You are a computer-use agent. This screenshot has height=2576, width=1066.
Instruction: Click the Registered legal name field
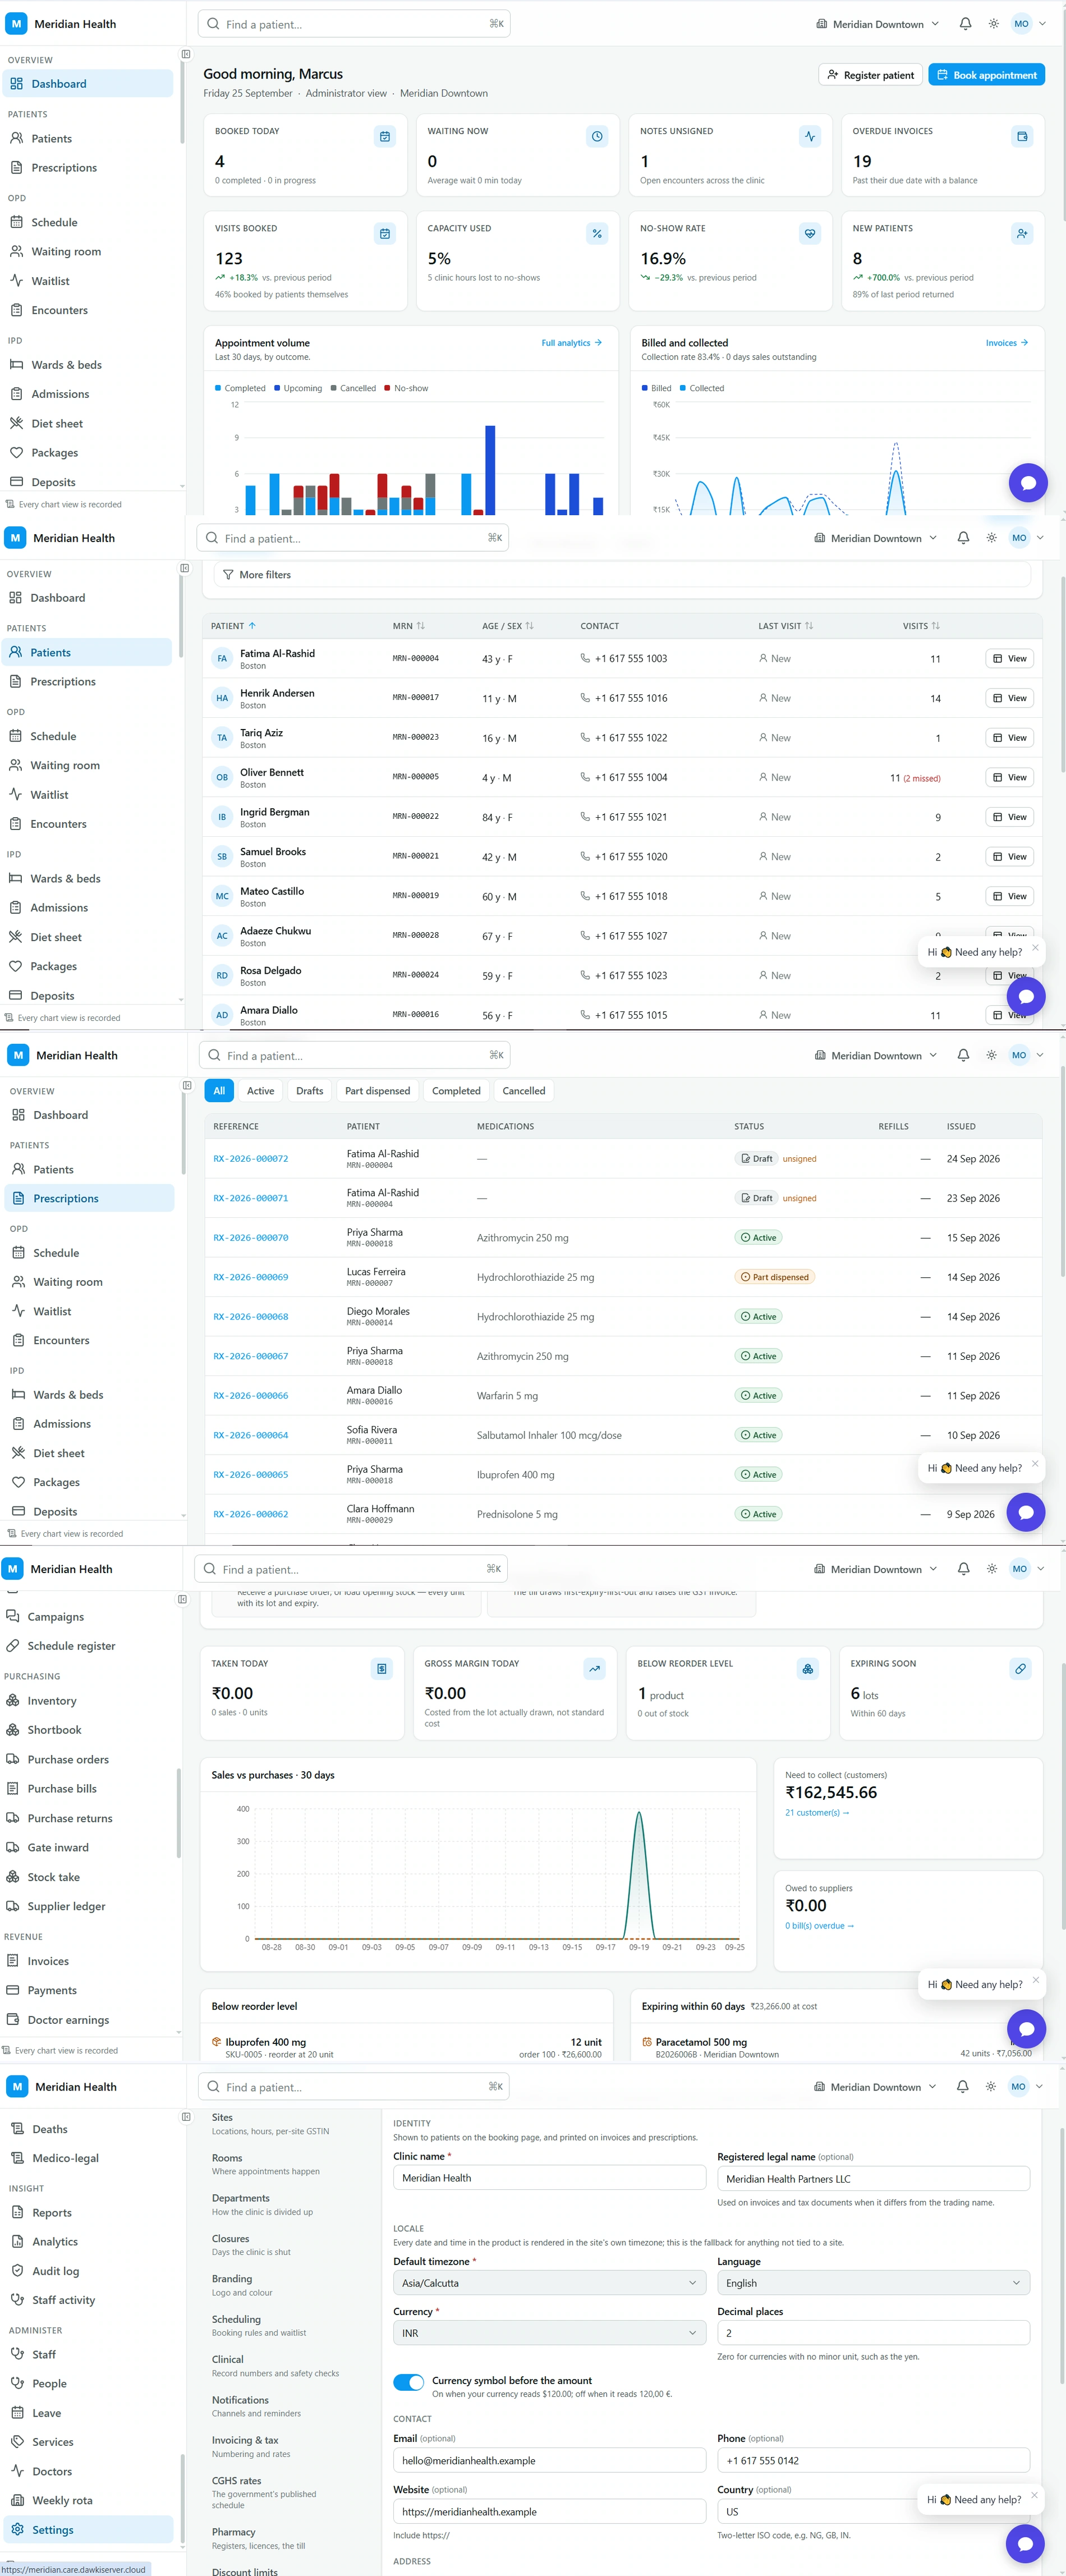click(873, 2178)
